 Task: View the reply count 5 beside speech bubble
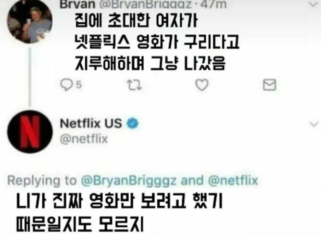[x=79, y=84]
